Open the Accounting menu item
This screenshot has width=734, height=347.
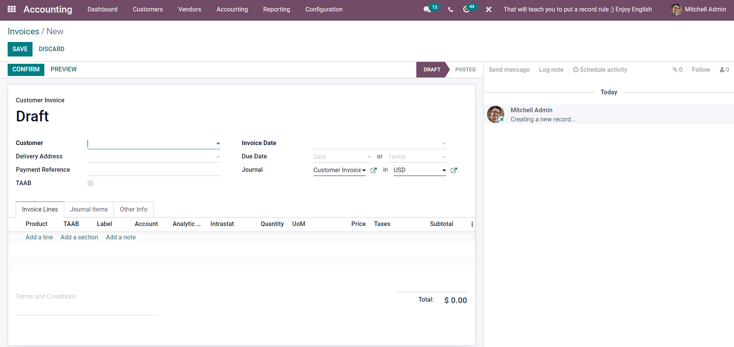point(232,10)
